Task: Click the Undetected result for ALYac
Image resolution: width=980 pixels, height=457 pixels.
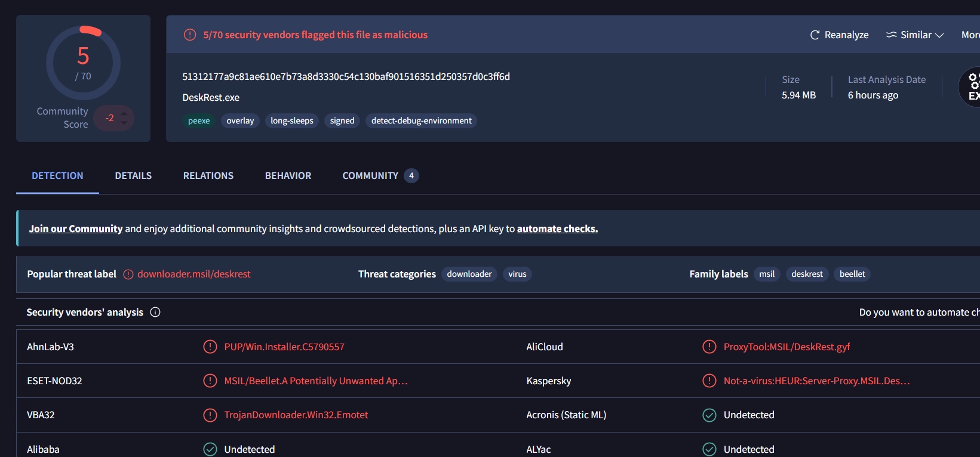Action: click(x=749, y=449)
